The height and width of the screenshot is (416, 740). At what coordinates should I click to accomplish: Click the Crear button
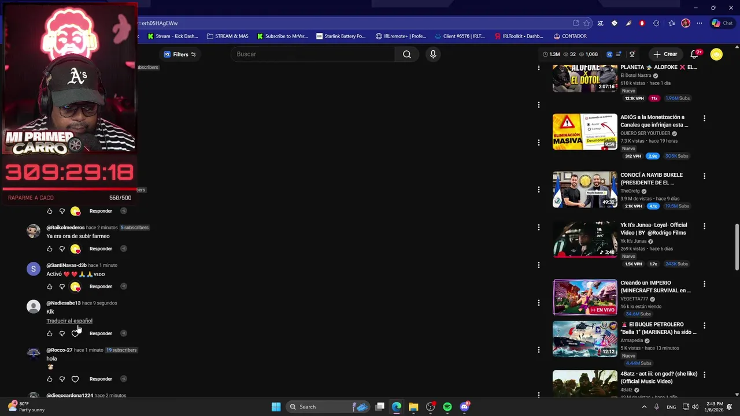(665, 54)
